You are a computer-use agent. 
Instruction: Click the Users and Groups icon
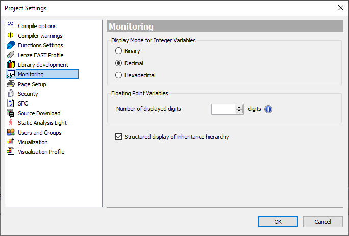point(11,132)
